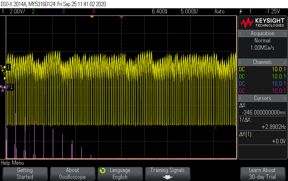Click green 10.0:1 probe ratio value
The height and width of the screenshot is (181, 288).
[x=279, y=77]
